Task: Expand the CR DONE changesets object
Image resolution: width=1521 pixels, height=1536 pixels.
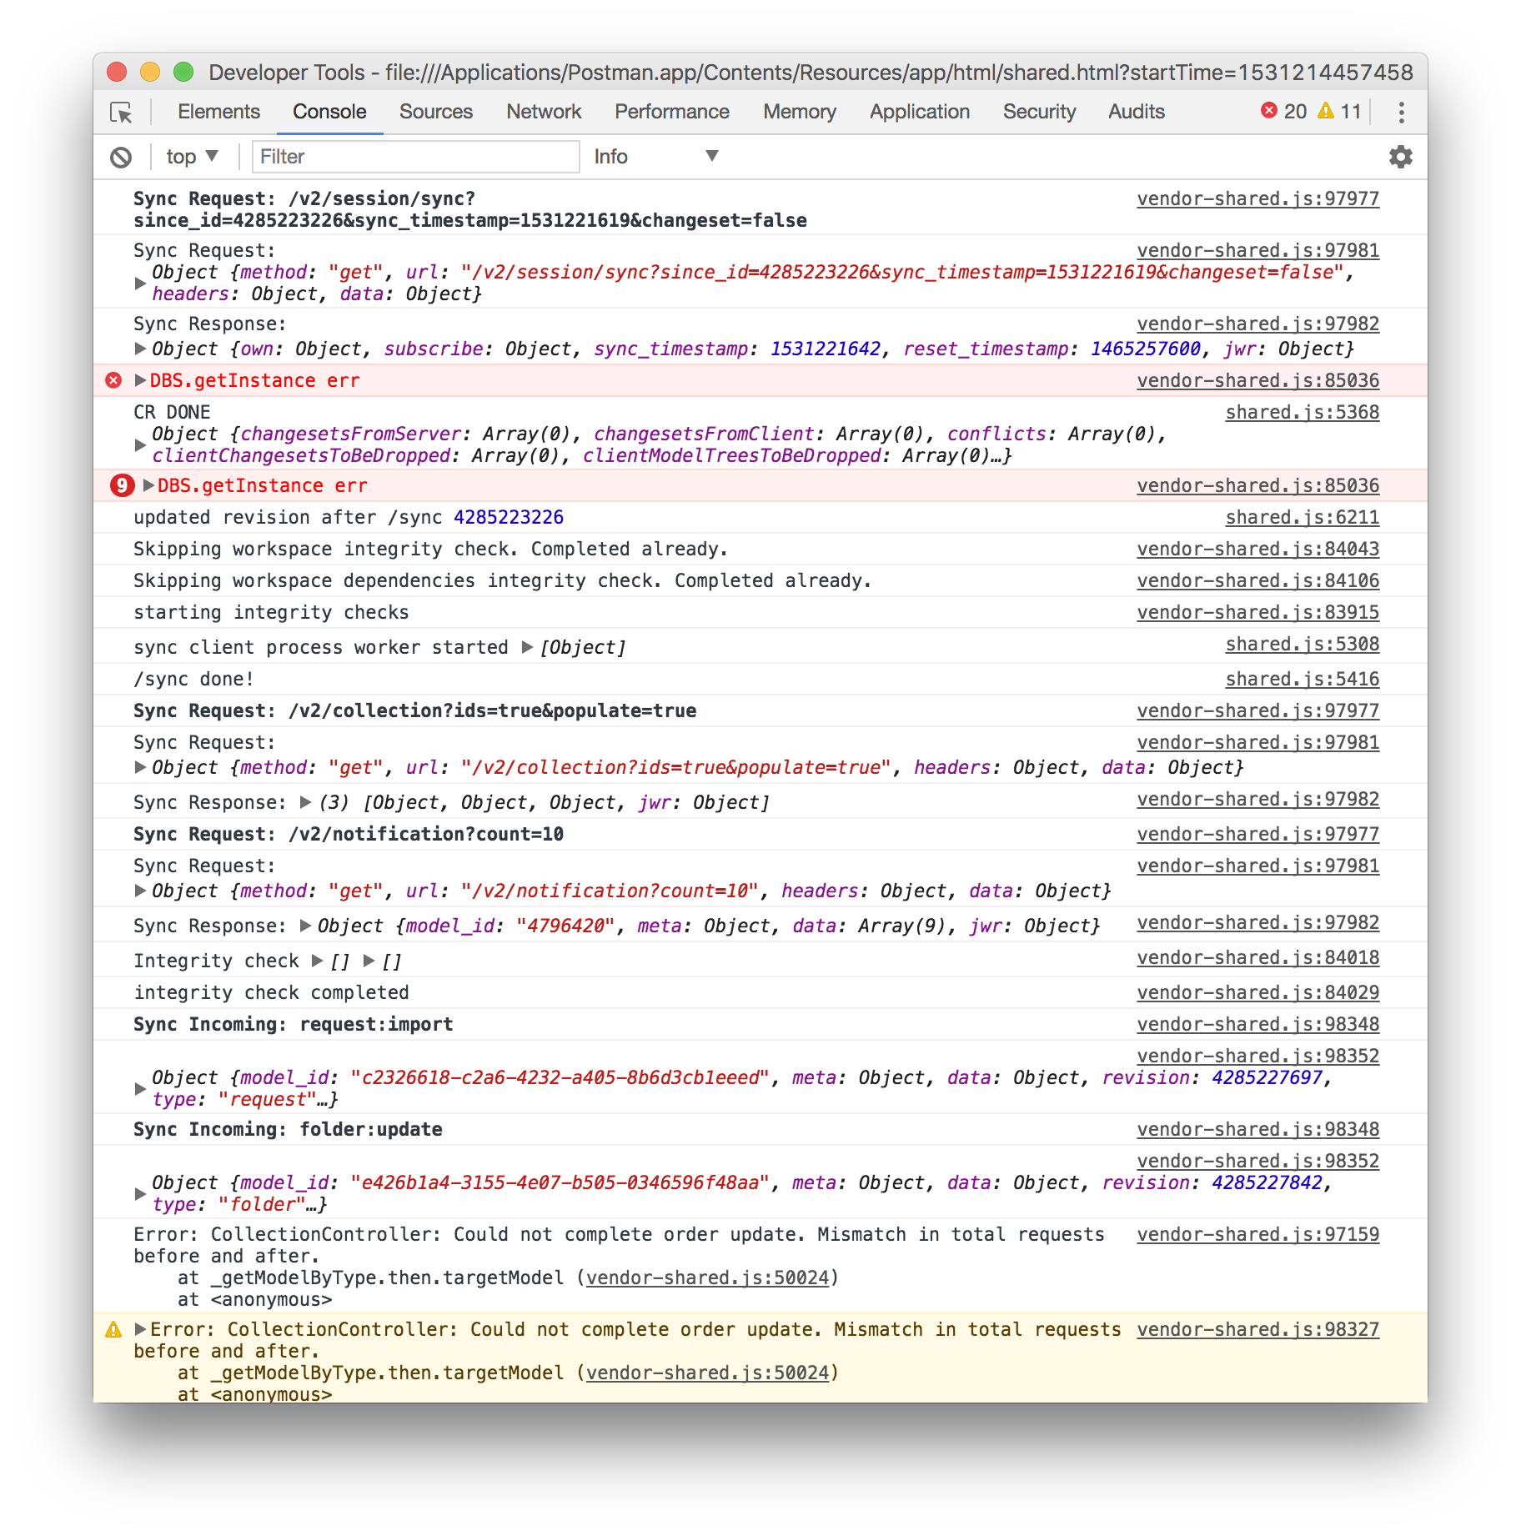Action: click(x=140, y=444)
